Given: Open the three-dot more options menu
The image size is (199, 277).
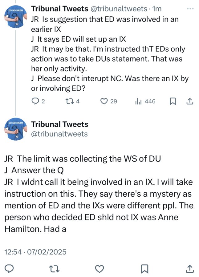Looking at the screenshot, I should [190, 9].
